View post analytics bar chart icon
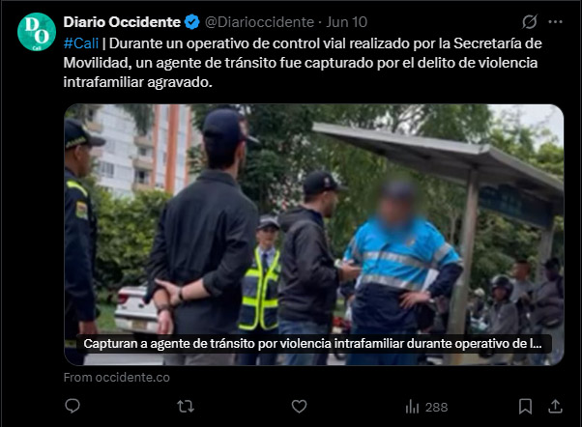 click(412, 407)
